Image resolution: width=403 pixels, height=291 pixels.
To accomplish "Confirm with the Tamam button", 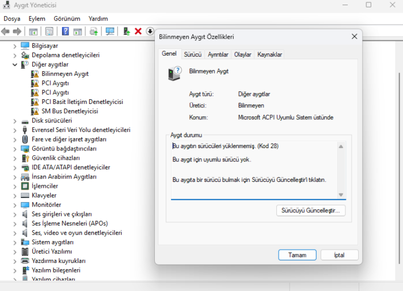I will (x=297, y=255).
